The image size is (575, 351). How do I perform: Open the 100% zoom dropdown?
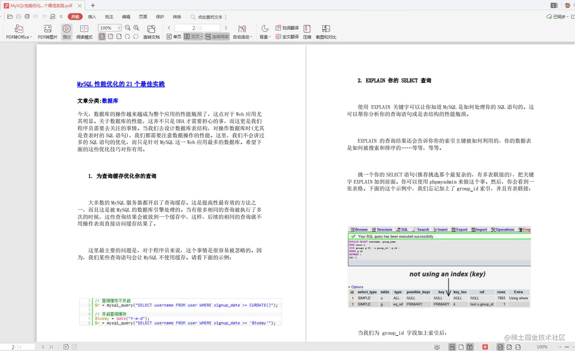click(110, 27)
